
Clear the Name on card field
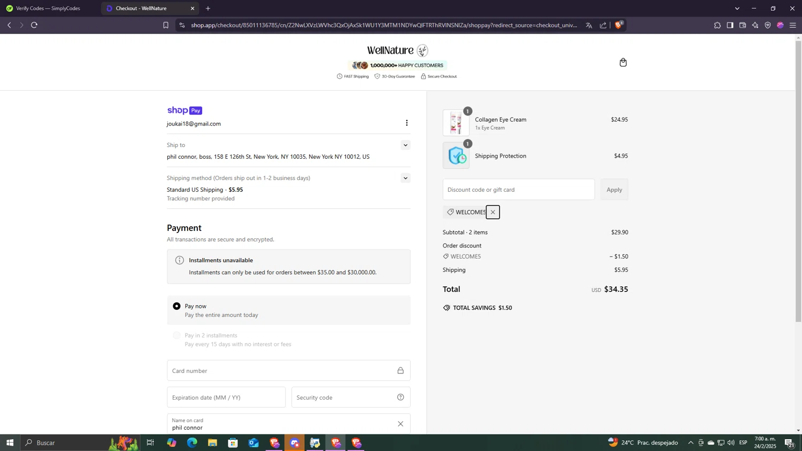400,424
